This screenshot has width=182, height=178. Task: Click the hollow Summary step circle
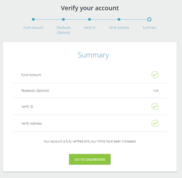(x=149, y=19)
